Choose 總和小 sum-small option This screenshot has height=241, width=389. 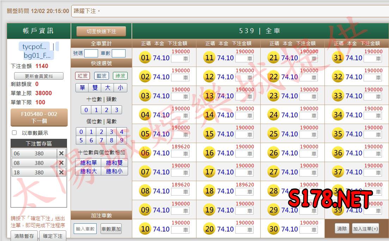tap(114, 171)
